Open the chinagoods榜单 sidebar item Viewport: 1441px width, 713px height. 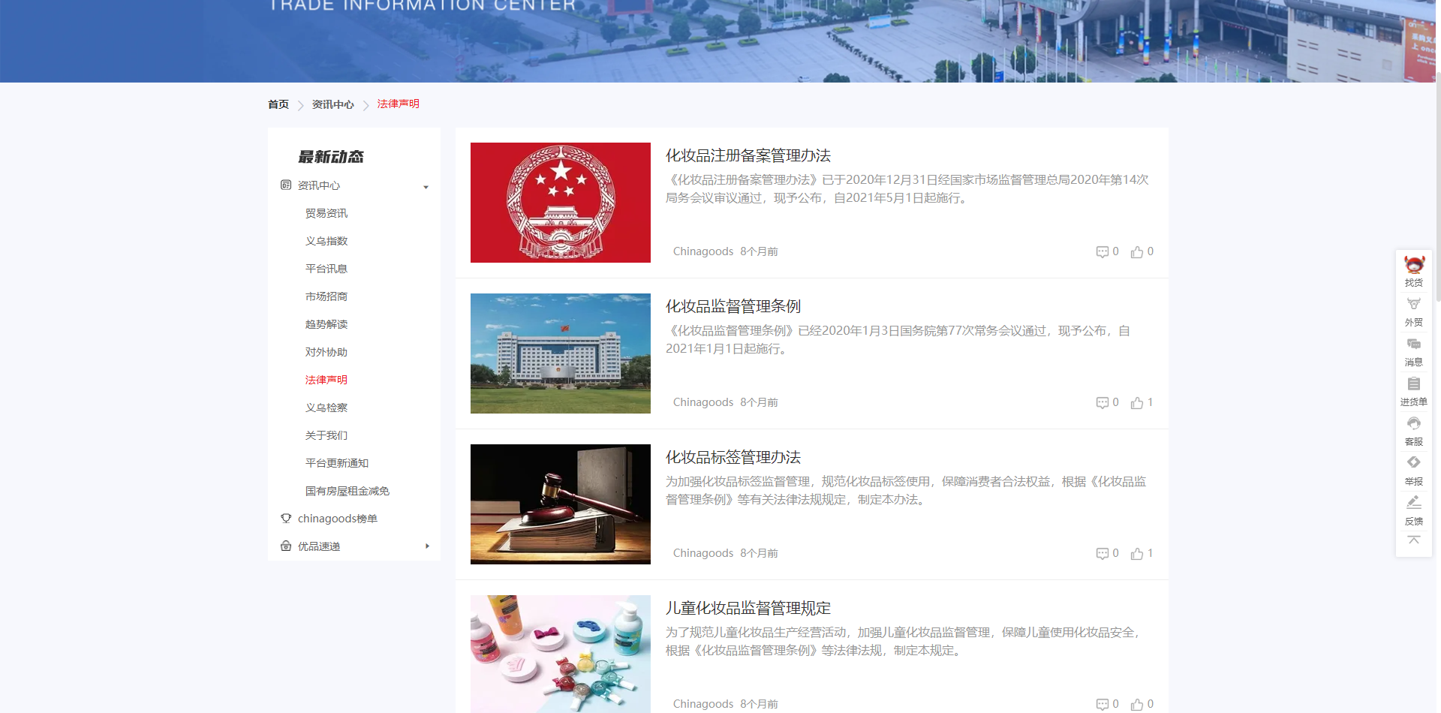coord(337,519)
